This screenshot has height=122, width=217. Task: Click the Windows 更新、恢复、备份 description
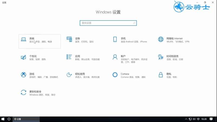42,95
